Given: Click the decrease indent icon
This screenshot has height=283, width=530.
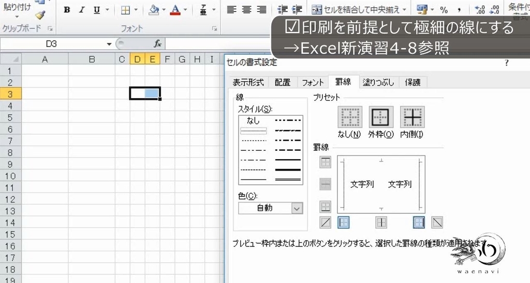Looking at the screenshot, I should [282, 10].
